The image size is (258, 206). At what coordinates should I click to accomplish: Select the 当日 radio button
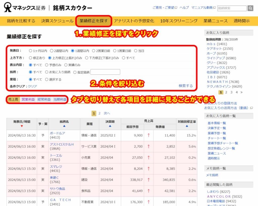(136, 51)
